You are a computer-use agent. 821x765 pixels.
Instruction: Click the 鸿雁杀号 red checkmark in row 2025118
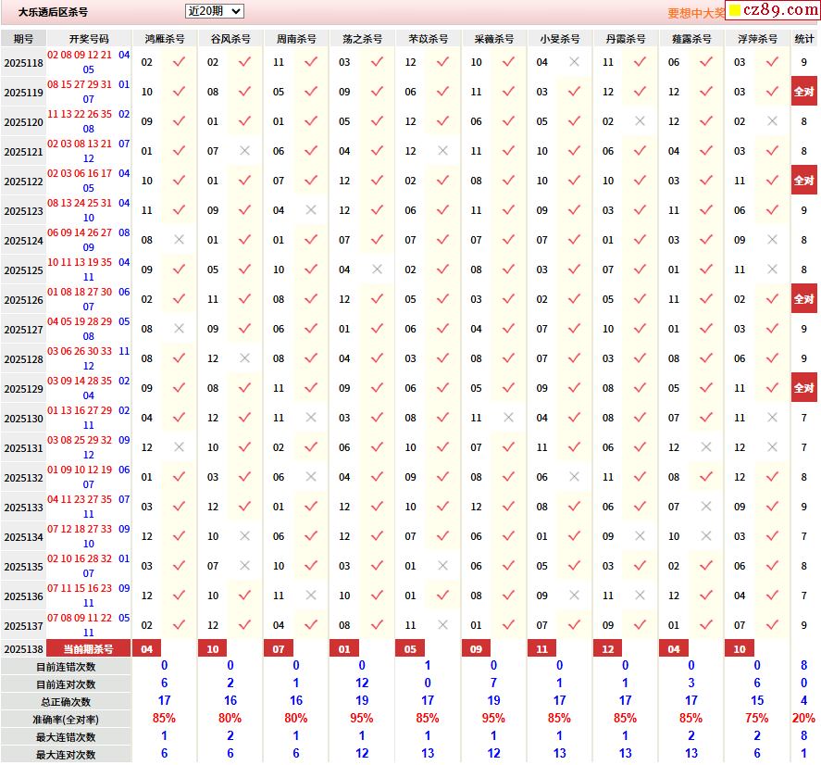click(180, 62)
